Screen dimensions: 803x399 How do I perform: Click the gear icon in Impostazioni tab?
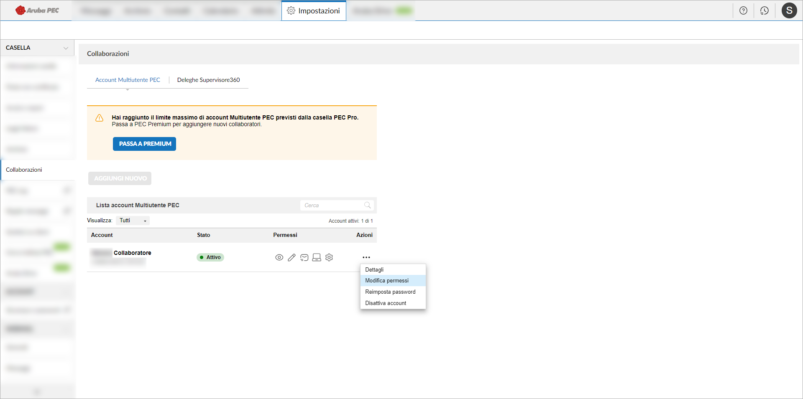click(x=291, y=10)
